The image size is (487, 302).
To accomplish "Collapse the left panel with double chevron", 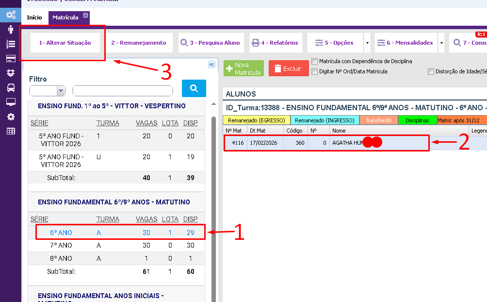I will (x=211, y=65).
